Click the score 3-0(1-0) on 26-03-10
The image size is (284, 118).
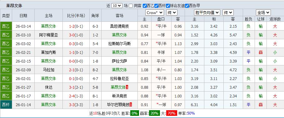76,35
